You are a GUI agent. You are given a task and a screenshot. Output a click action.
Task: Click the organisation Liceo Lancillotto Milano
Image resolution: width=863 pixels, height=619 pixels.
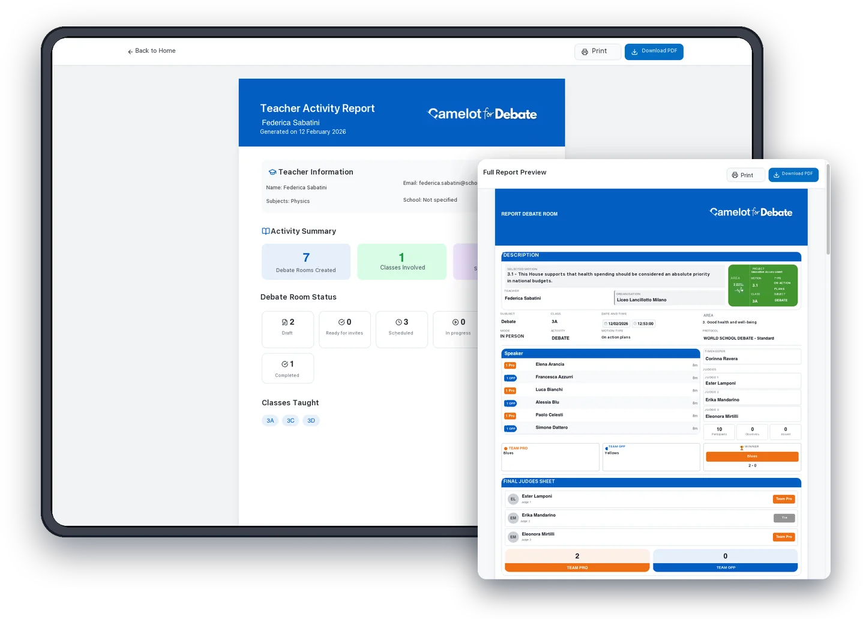(642, 300)
